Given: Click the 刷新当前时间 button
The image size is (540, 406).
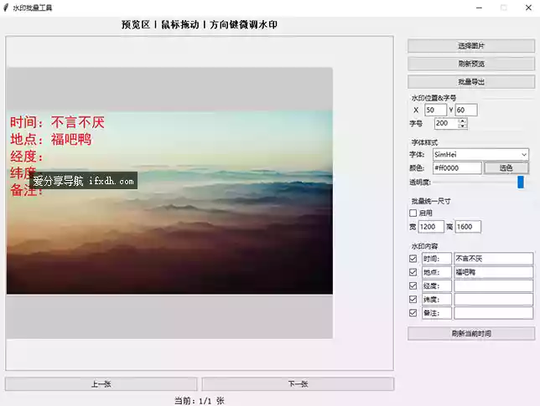Looking at the screenshot, I should pos(470,333).
